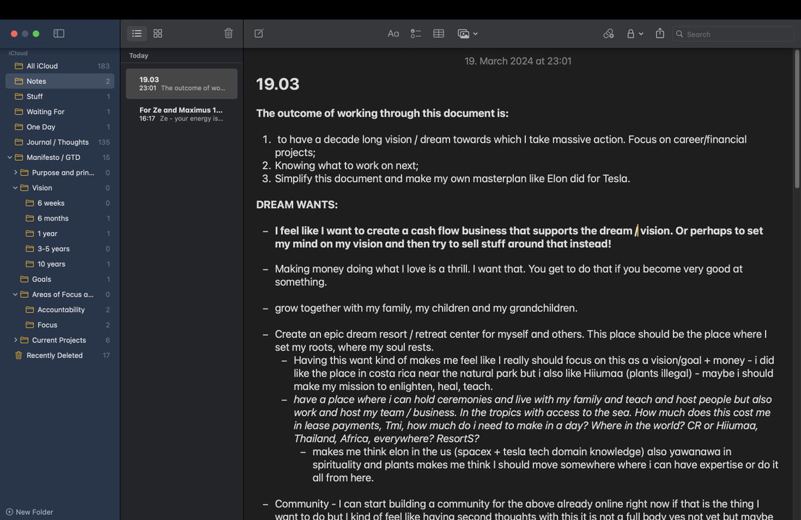
Task: Click the note date 19. March 2024
Action: coord(518,61)
